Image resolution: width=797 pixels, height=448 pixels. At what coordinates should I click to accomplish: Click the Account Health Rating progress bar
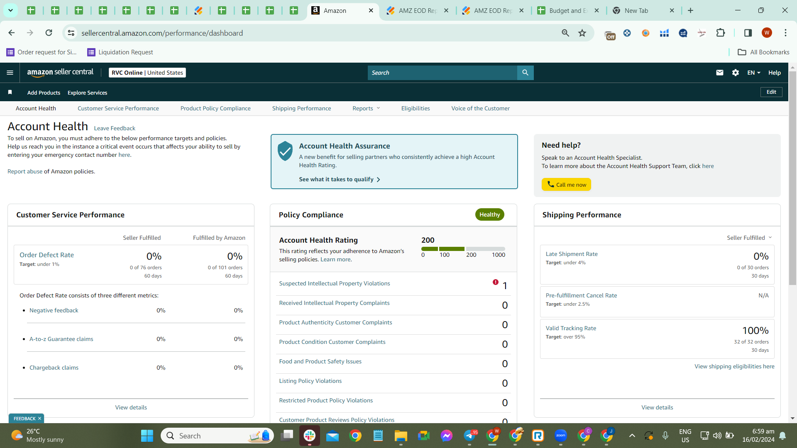(x=463, y=249)
